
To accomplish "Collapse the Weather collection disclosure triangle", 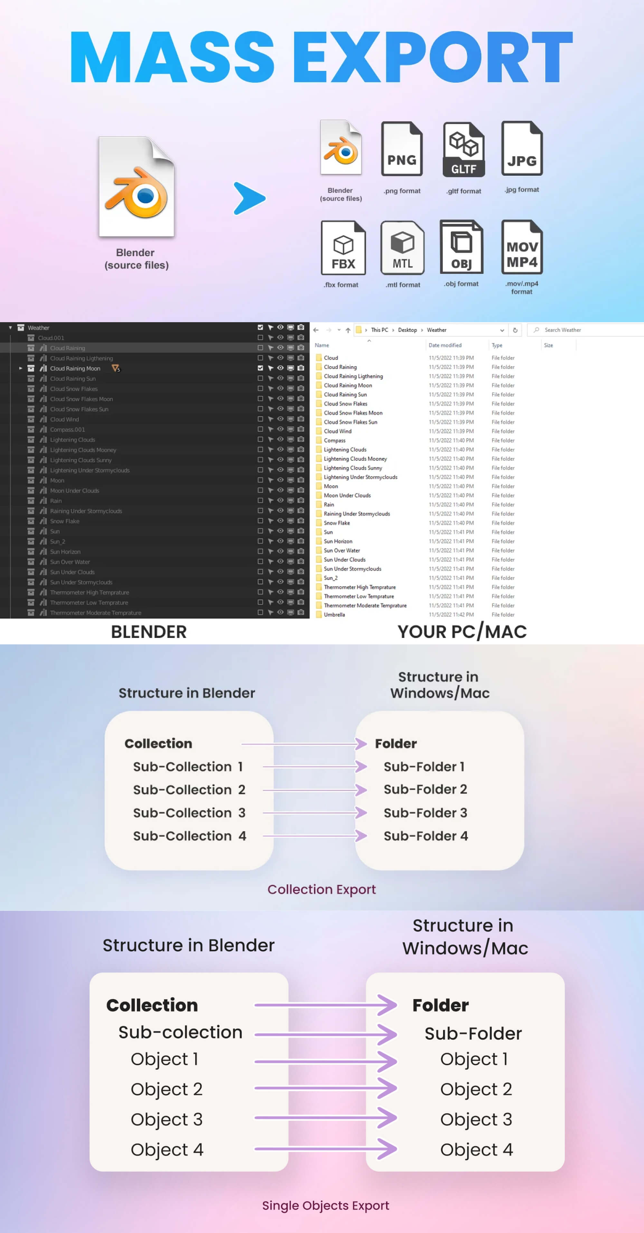I will click(10, 327).
